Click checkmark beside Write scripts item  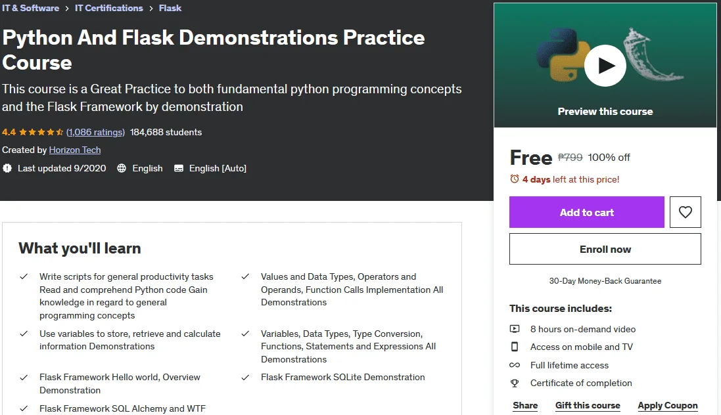(24, 276)
